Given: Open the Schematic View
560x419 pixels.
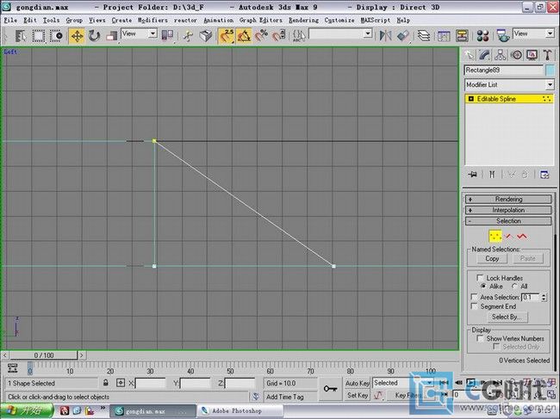Looking at the screenshot, I should click(462, 35).
